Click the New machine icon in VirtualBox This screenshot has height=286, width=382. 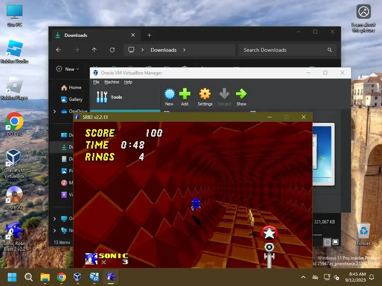(x=169, y=97)
